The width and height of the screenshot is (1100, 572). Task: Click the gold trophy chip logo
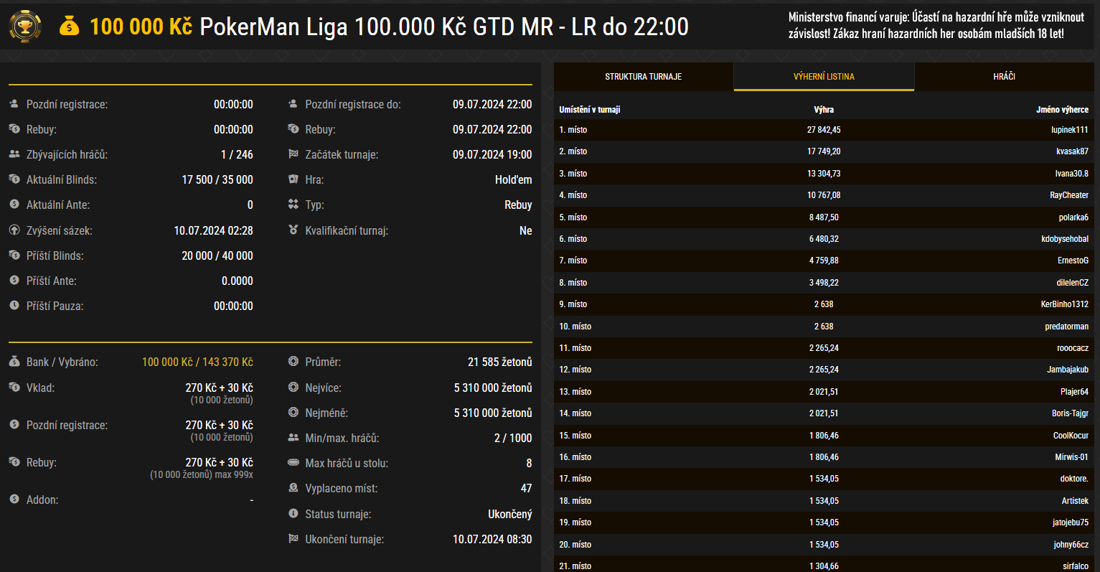[25, 27]
